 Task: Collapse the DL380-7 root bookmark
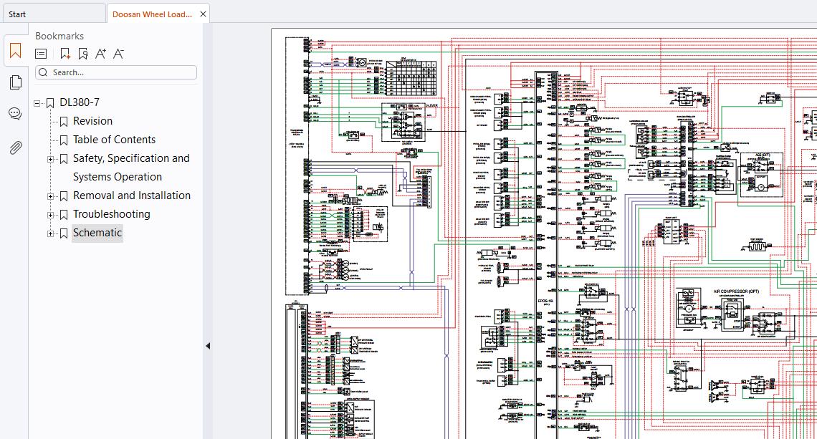(x=37, y=103)
